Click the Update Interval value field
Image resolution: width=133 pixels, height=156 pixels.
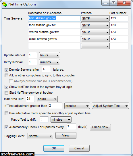click(33, 55)
